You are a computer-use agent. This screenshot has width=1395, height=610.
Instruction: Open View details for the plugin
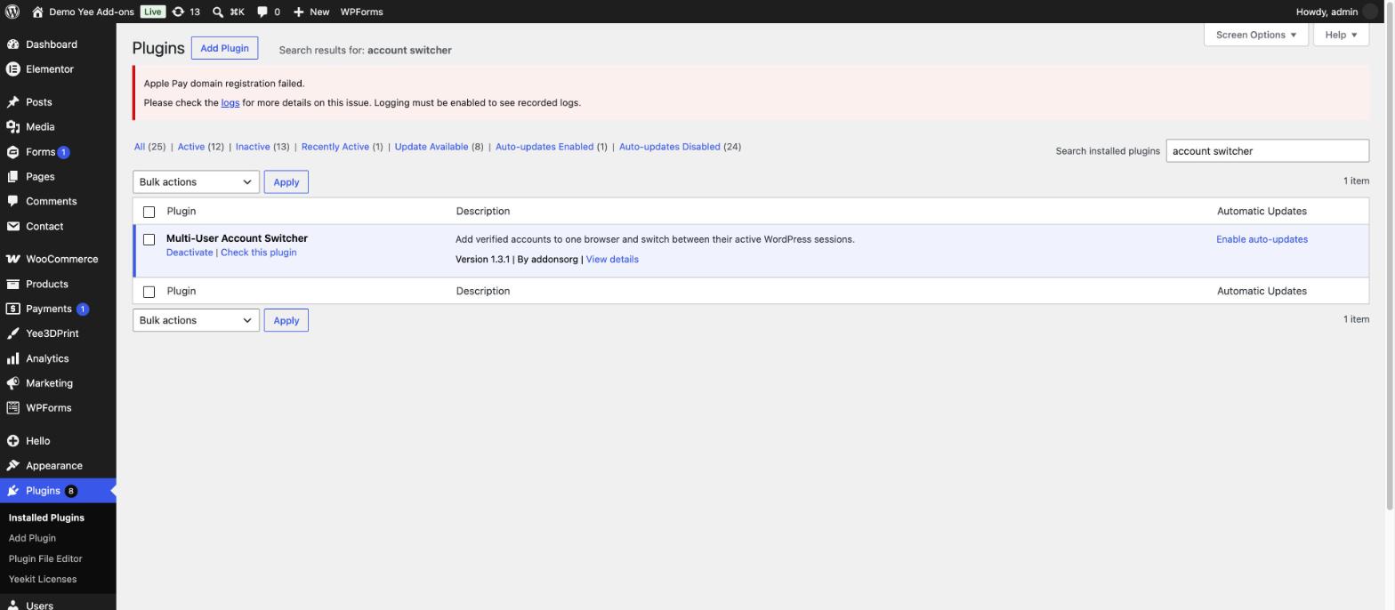(612, 260)
